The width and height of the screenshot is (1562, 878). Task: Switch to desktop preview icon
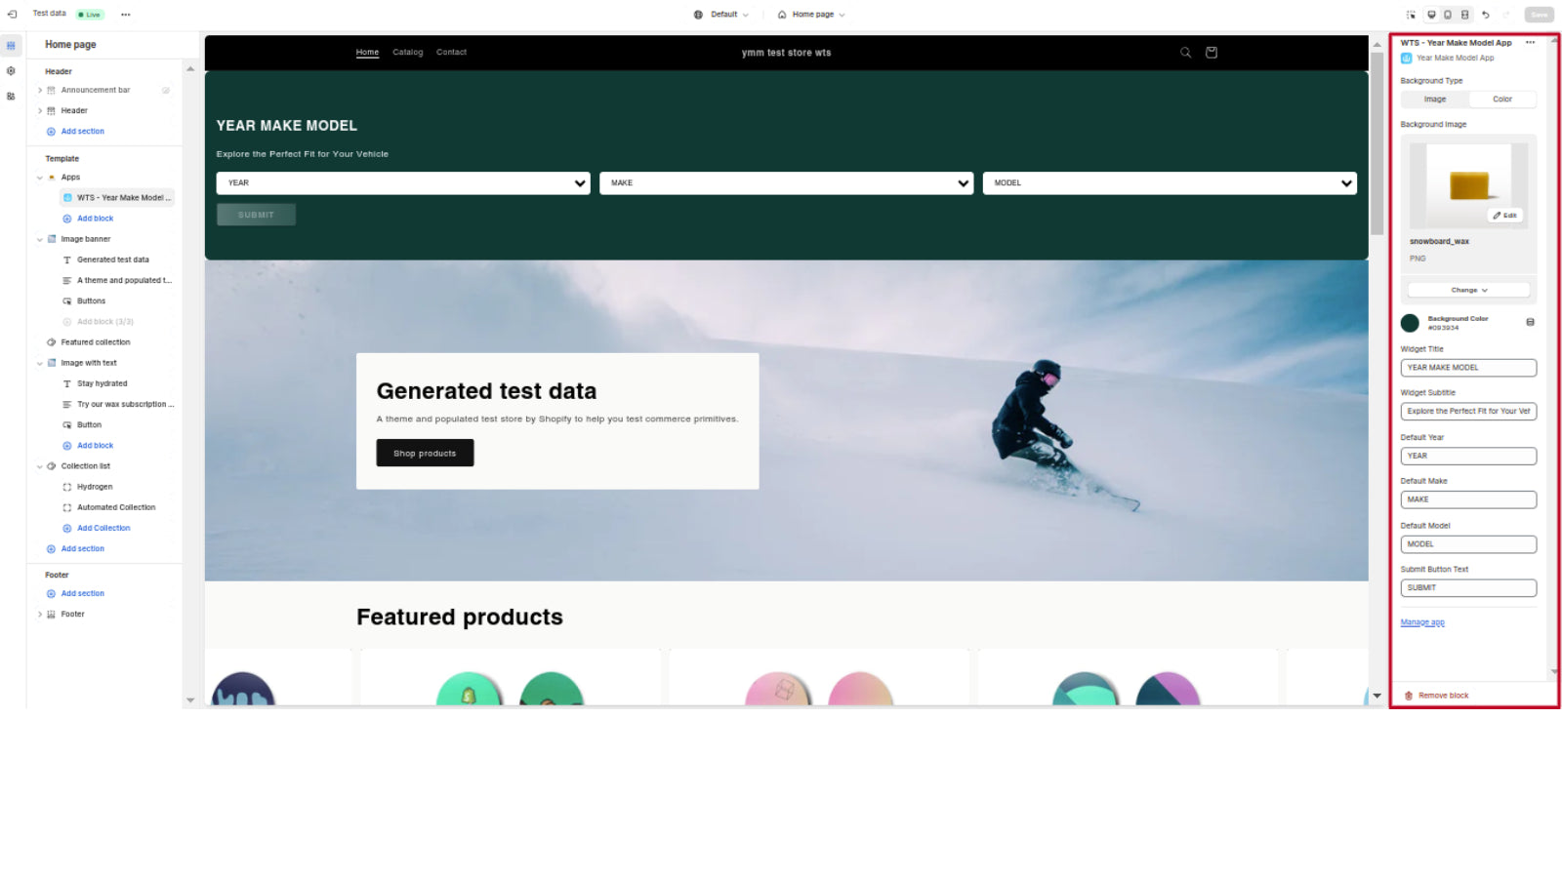coord(1431,14)
